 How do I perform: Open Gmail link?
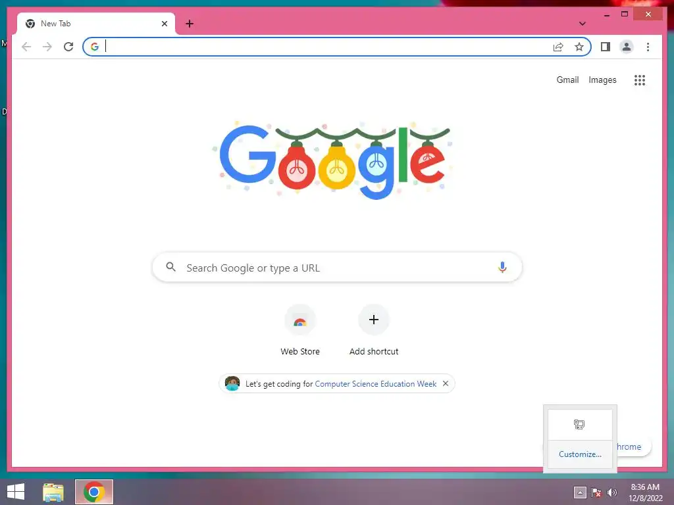(x=567, y=80)
